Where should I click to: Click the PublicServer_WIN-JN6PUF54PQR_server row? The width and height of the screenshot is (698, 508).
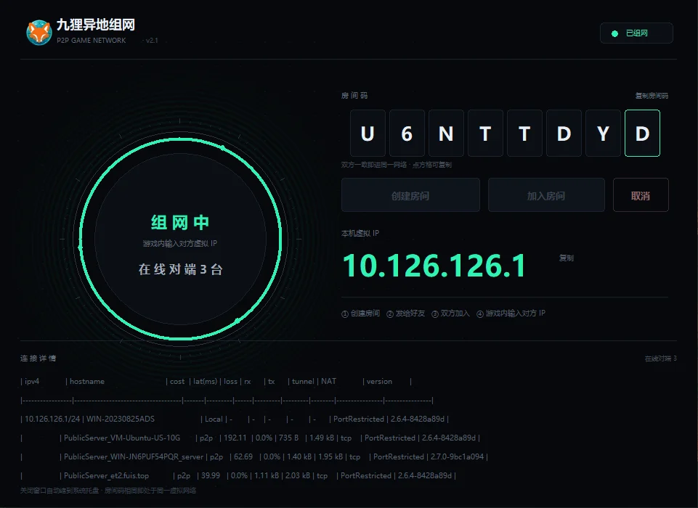[254, 457]
